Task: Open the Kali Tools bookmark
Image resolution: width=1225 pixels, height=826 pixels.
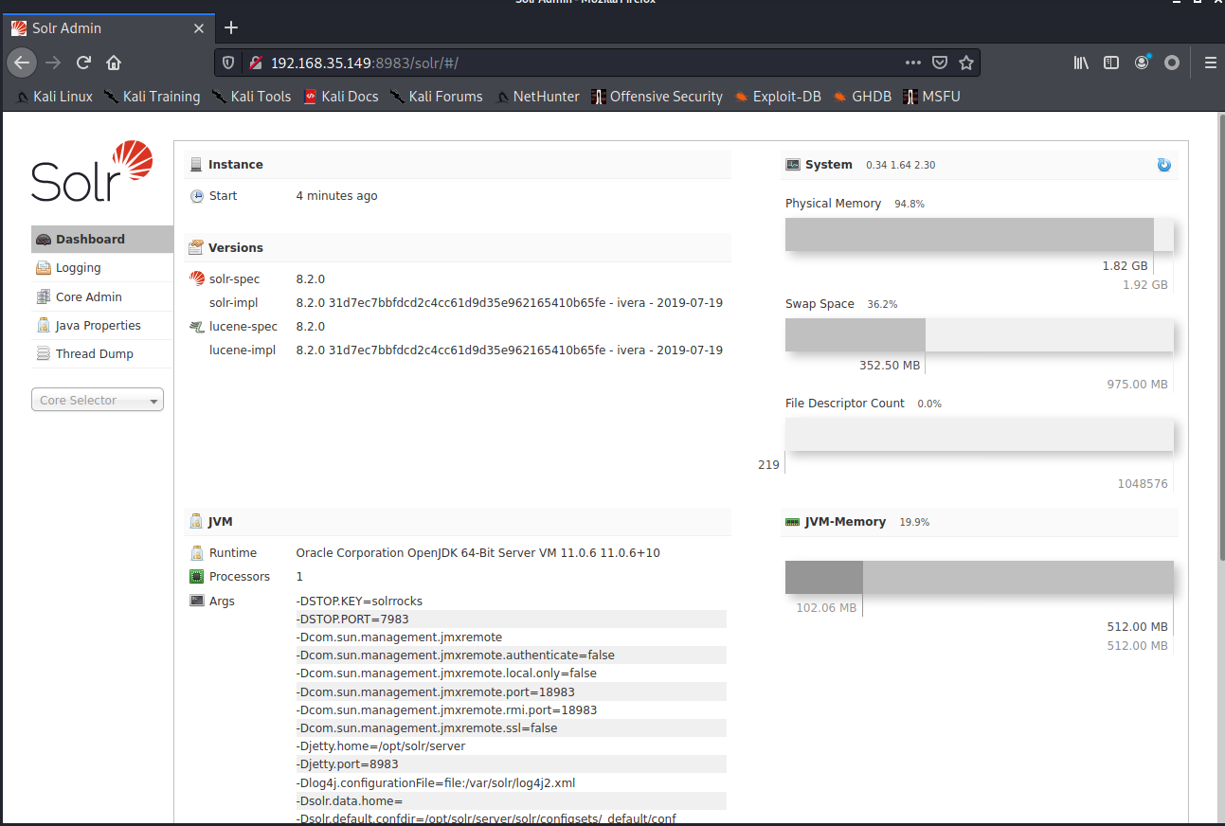Action: 252,97
